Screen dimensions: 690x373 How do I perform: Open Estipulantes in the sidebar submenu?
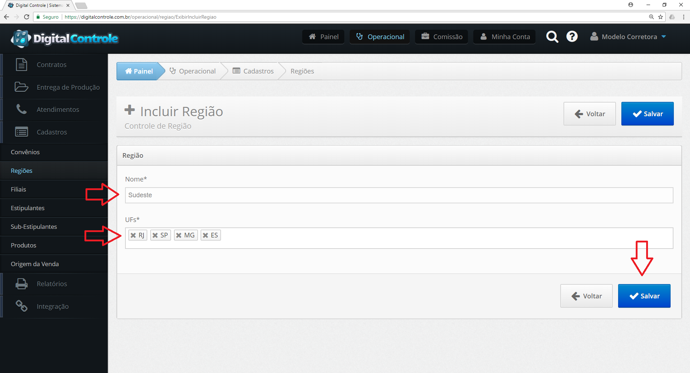click(54, 208)
